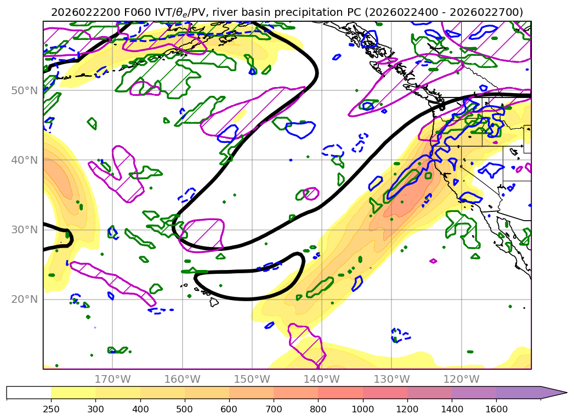Click the 170°W longitude axis label
Image resolution: width=574 pixels, height=420 pixels.
pos(112,379)
